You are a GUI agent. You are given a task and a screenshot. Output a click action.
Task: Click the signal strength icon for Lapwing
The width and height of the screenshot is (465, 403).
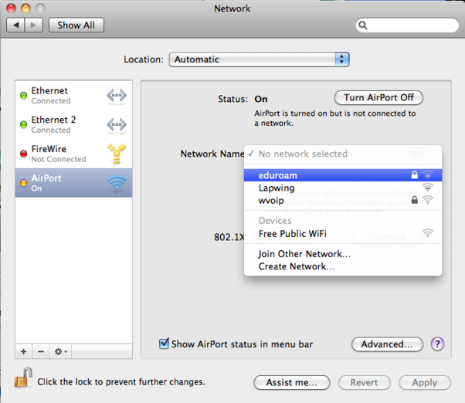428,188
